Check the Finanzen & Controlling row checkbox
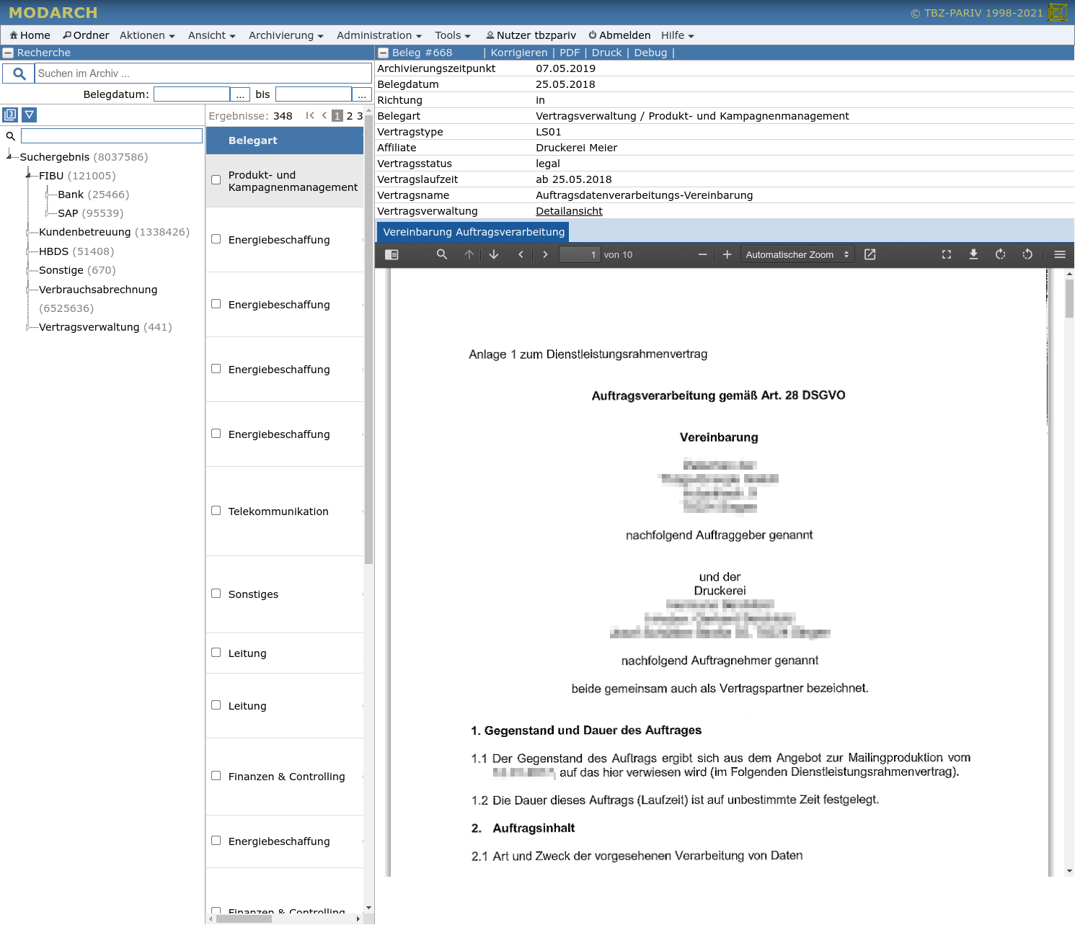 (x=216, y=776)
